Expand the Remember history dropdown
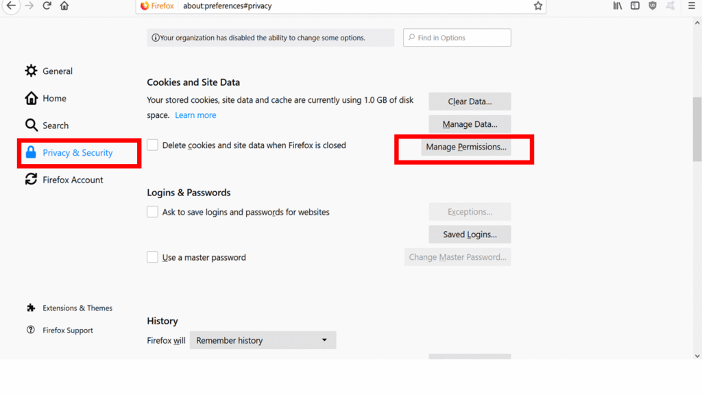702x395 pixels. [263, 340]
